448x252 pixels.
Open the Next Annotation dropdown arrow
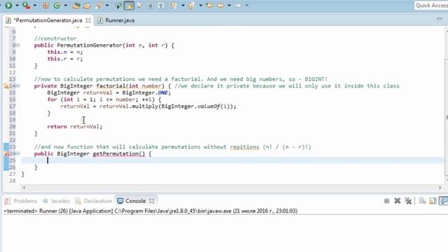point(183,6)
